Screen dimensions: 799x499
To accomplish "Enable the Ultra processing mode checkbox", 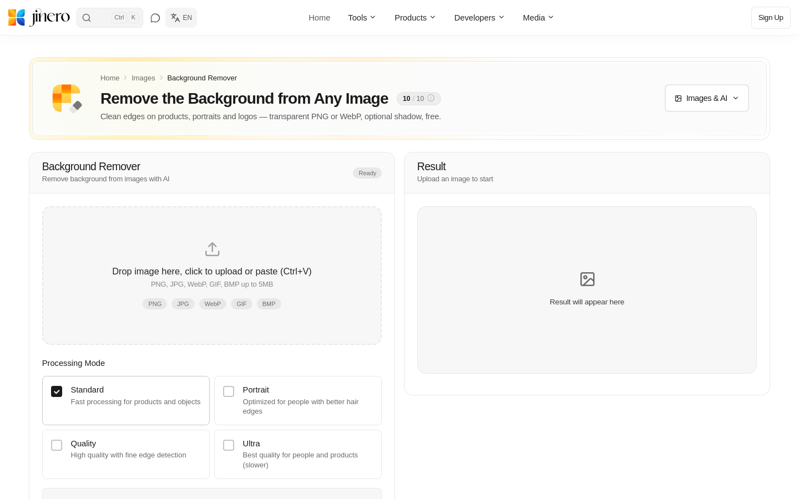I will coord(229,445).
